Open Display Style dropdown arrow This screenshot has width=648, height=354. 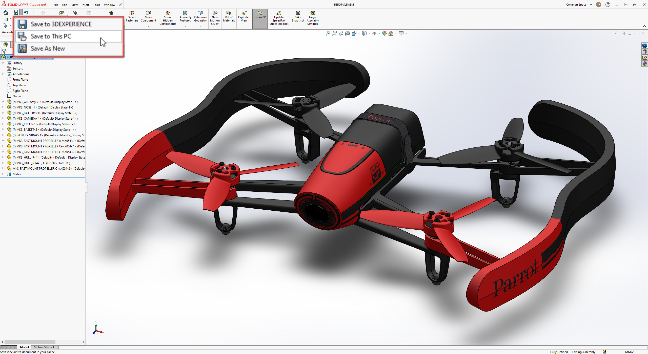[369, 33]
